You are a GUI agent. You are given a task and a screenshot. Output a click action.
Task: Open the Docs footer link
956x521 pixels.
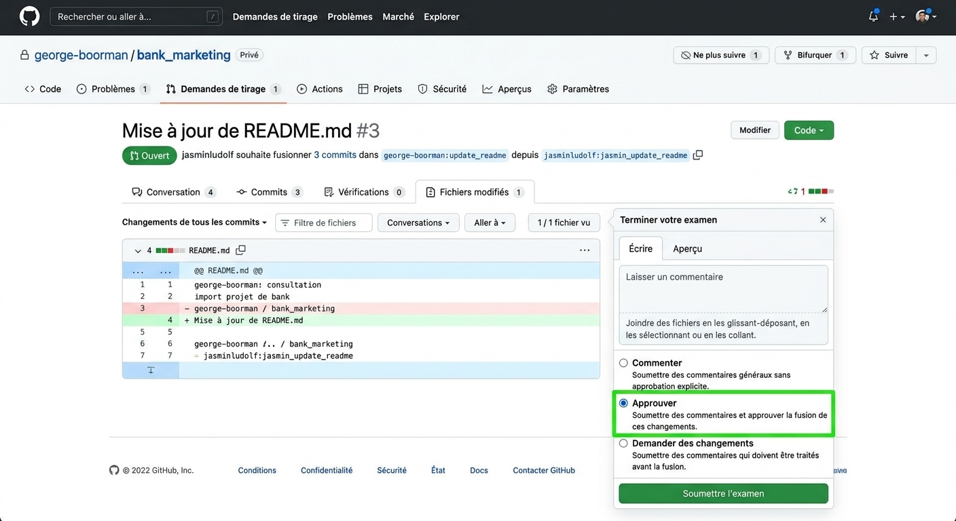(479, 470)
